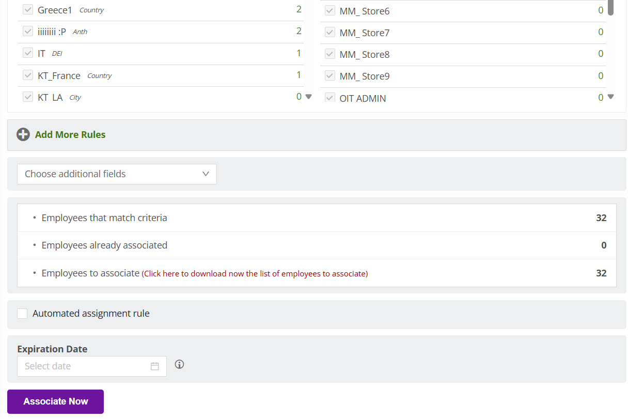Viewport: 628px width, 419px height.
Task: Uncheck the IT DEI checkbox
Action: [x=28, y=53]
